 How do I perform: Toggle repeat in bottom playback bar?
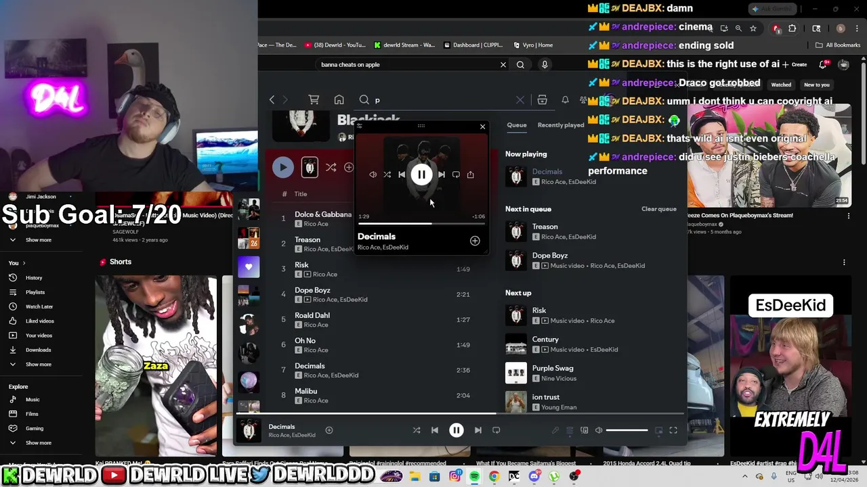tap(496, 430)
